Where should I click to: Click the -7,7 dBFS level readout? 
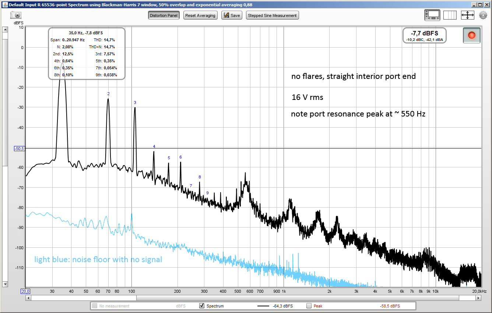[x=425, y=33]
